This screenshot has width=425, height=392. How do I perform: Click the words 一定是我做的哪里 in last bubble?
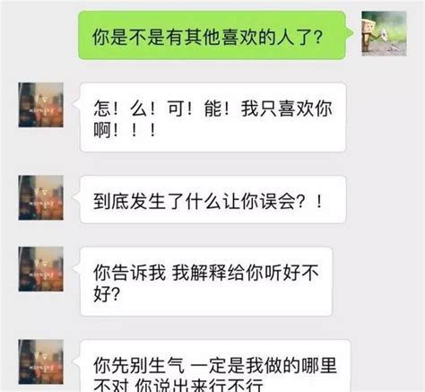(264, 365)
